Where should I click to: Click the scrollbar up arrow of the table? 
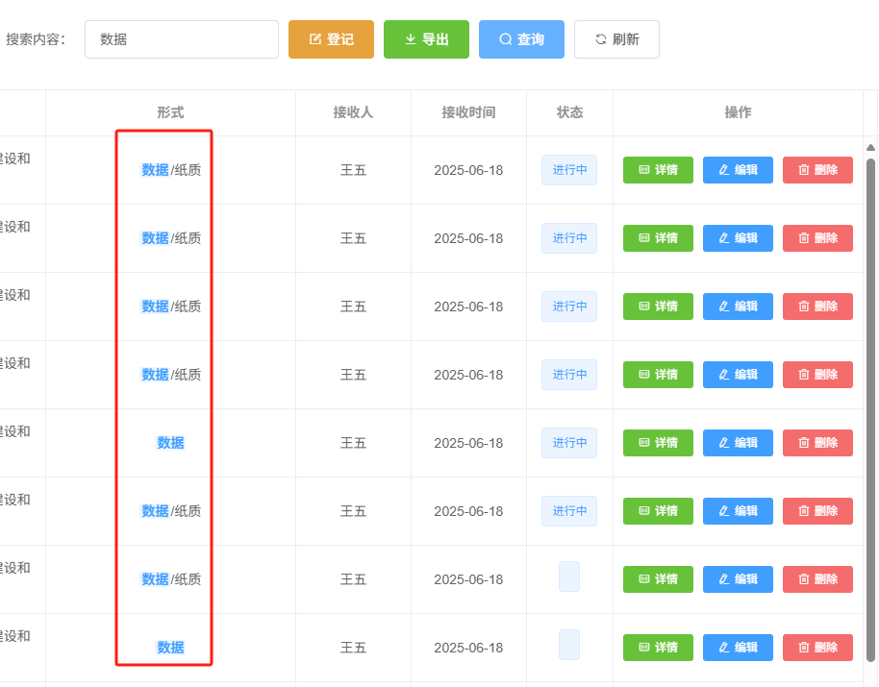(870, 148)
